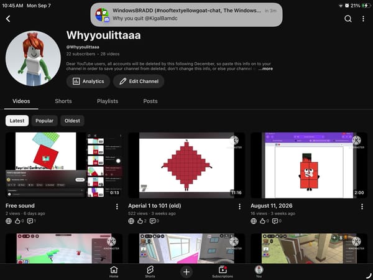Open the Free sound video thumbnail
Image resolution: width=373 pixels, height=280 pixels.
tap(64, 165)
